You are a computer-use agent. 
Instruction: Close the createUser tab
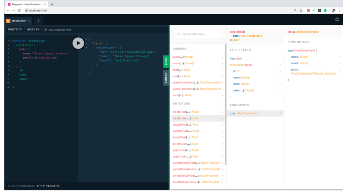[x=29, y=21]
